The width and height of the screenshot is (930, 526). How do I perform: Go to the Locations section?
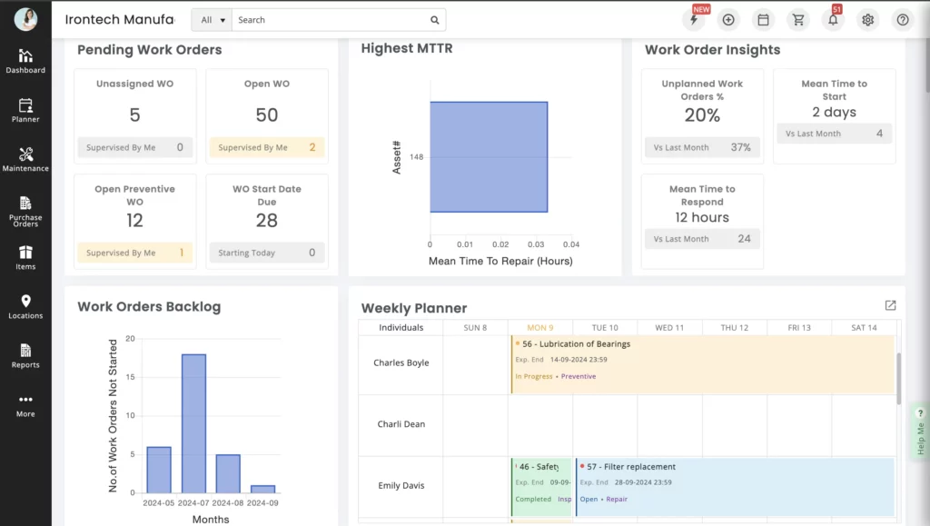[x=25, y=309]
